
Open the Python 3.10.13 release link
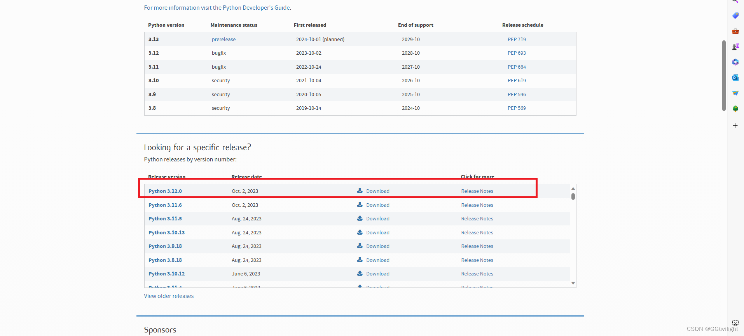coord(166,233)
